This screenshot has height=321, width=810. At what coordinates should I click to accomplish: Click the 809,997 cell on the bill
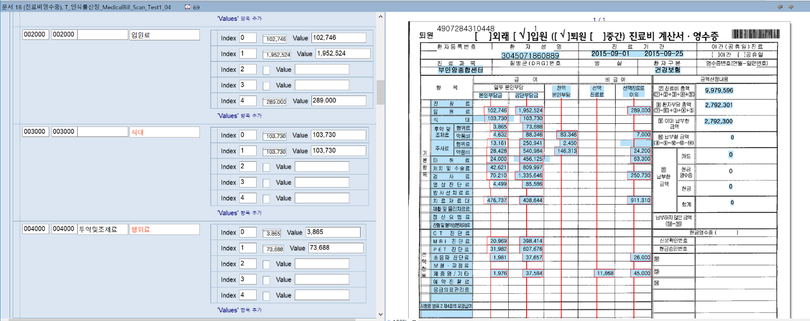click(531, 167)
